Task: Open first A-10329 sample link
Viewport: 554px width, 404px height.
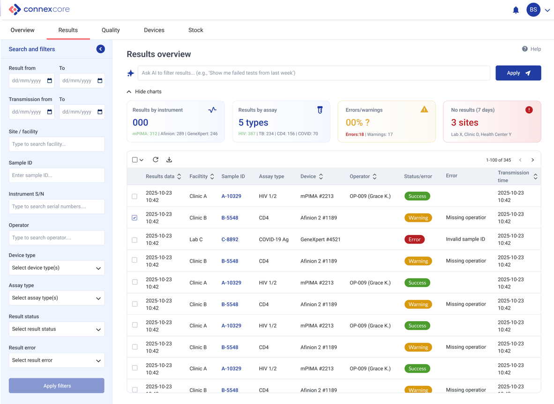Action: pyautogui.click(x=232, y=196)
